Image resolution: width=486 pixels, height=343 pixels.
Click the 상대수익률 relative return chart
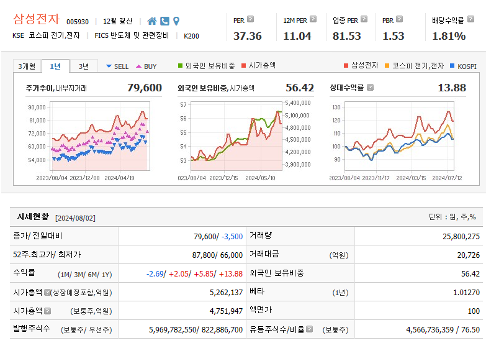point(400,136)
